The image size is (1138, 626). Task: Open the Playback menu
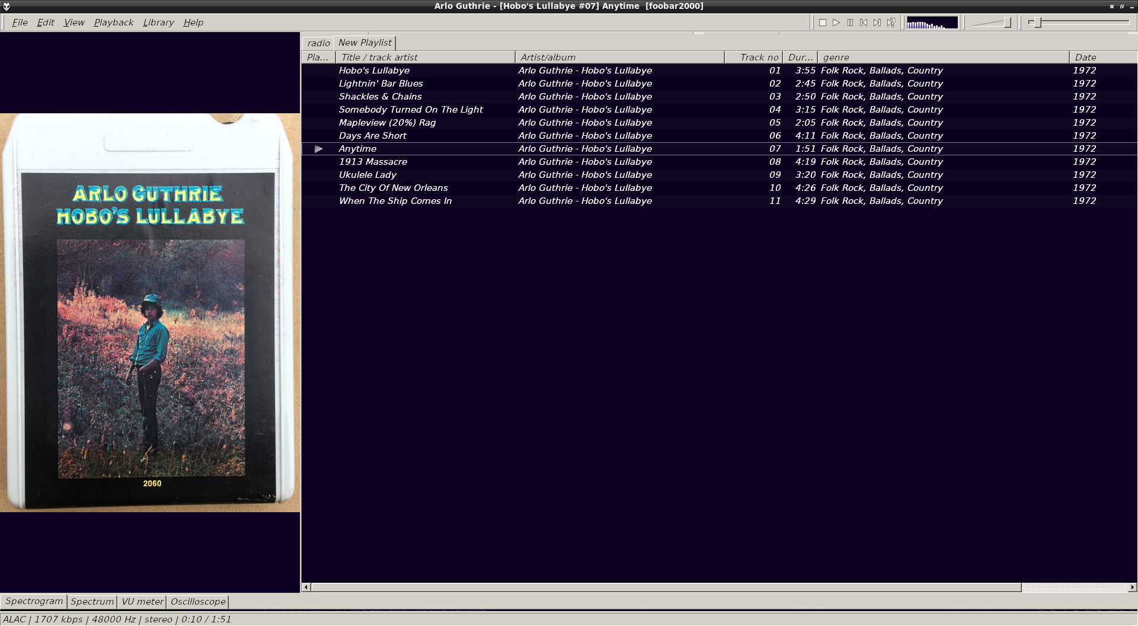(114, 23)
